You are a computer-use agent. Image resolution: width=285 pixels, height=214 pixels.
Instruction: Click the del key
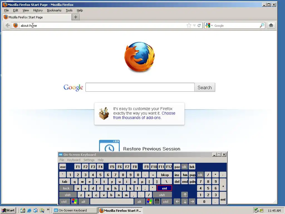click(x=177, y=182)
